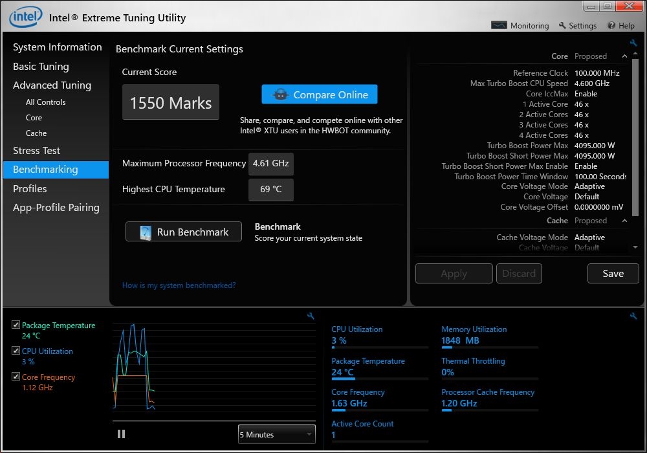Pause the monitoring graph

[x=121, y=434]
